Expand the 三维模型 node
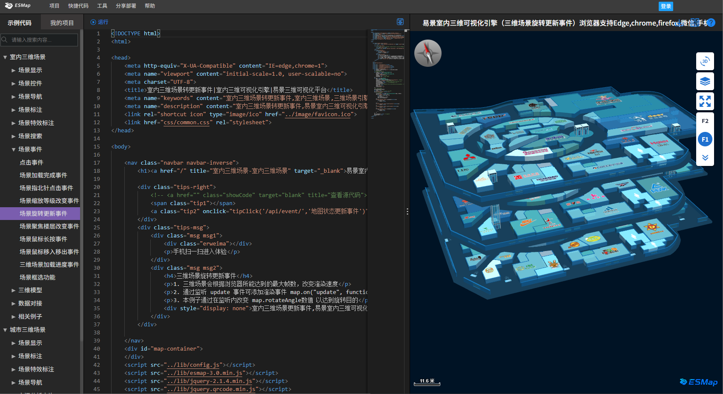The height and width of the screenshot is (394, 723). click(x=14, y=290)
